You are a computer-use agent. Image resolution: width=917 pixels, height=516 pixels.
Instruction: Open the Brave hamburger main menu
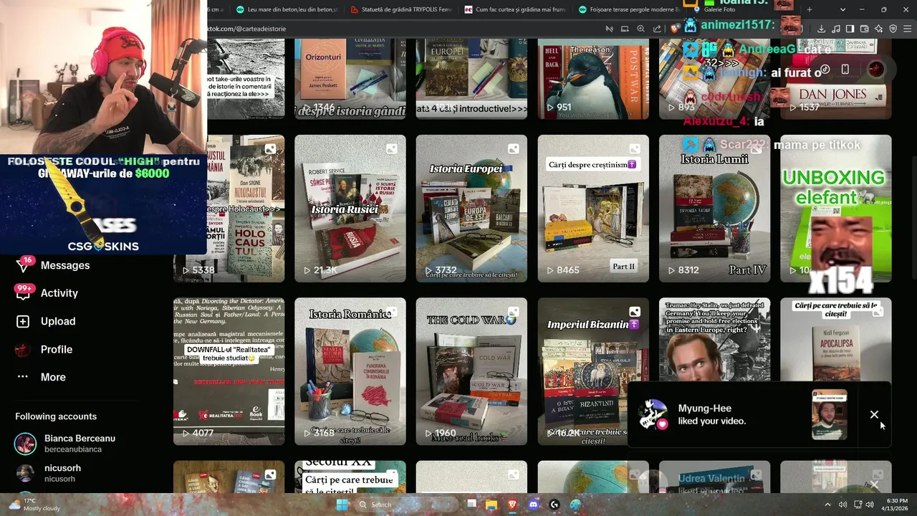pyautogui.click(x=907, y=29)
